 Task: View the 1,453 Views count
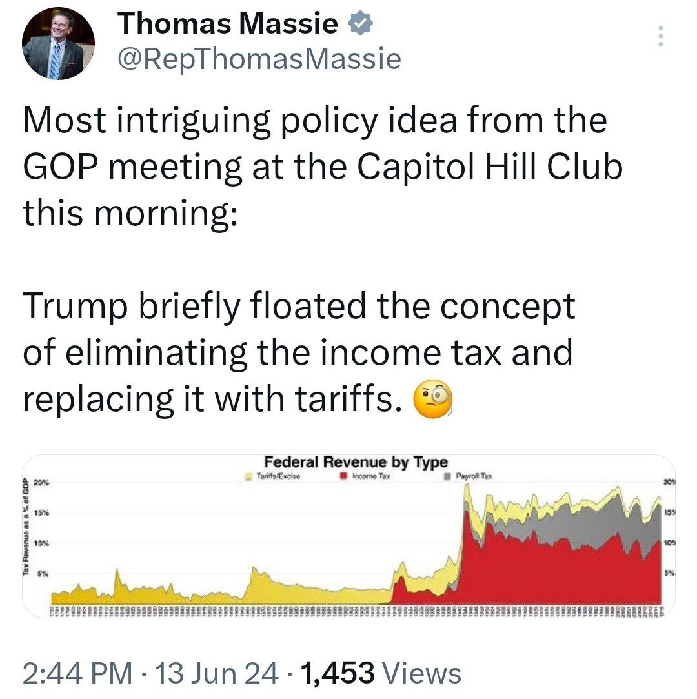pos(381,673)
